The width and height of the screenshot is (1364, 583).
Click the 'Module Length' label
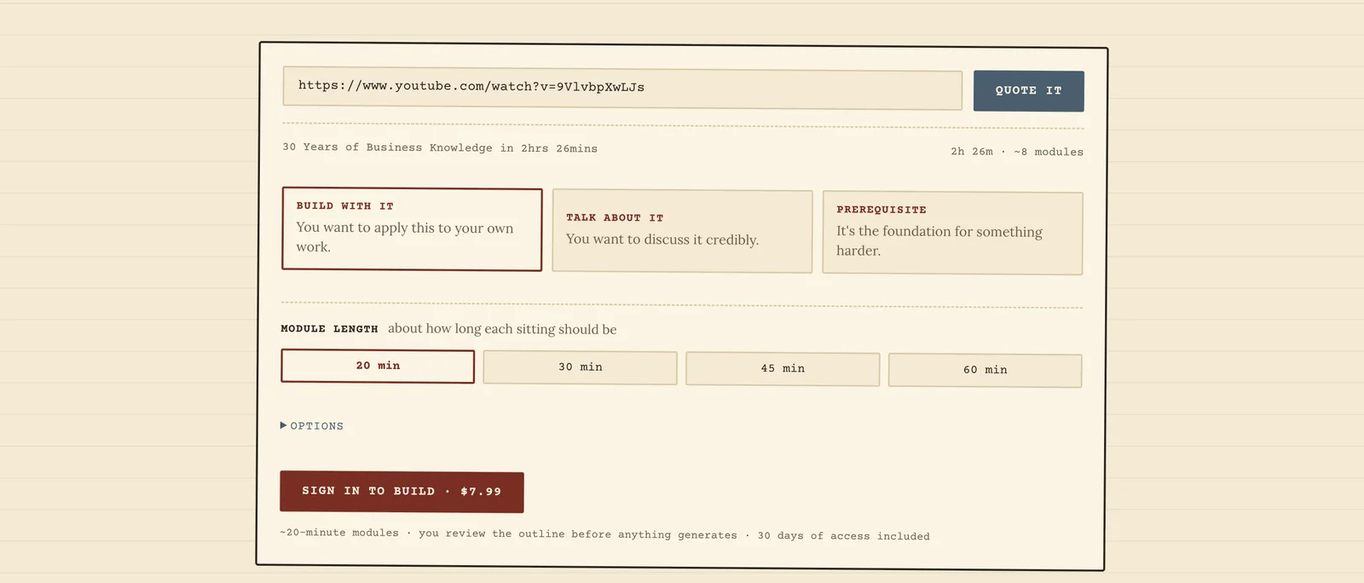click(329, 329)
